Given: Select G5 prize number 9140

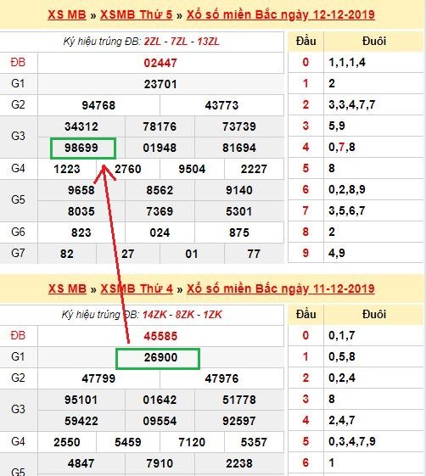Looking at the screenshot, I should click(239, 190).
